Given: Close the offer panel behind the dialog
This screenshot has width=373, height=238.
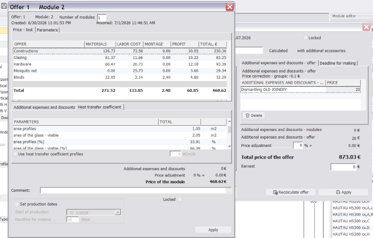Looking at the screenshot, I should [x=366, y=27].
